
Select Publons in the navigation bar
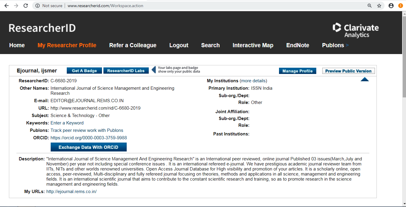[x=333, y=45]
